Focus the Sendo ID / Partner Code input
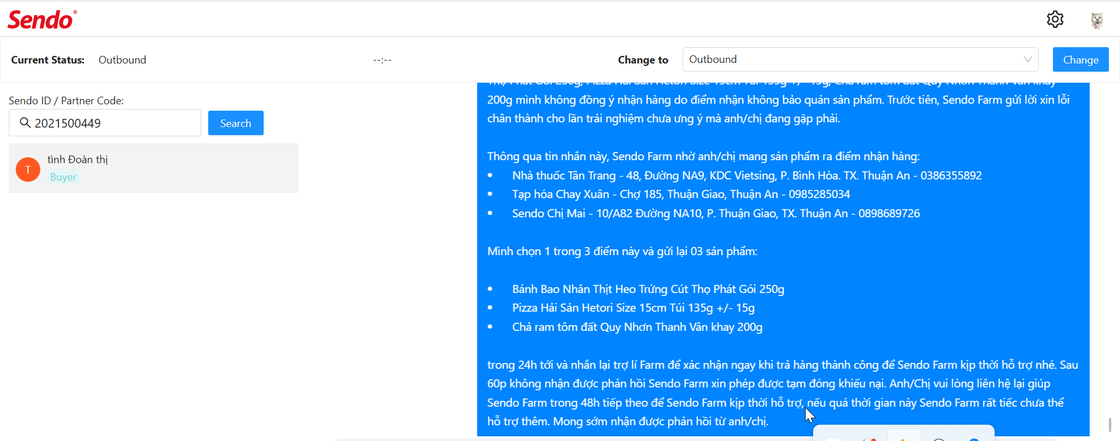The width and height of the screenshot is (1120, 441). (x=105, y=123)
